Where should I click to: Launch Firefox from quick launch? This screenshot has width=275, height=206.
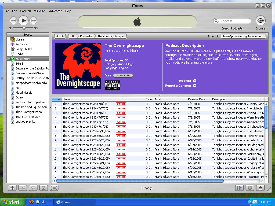click(31, 202)
